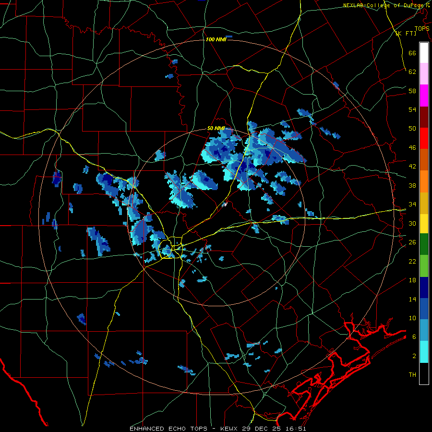
Task: Click the white swatch at the legend top
Action: coord(424,53)
